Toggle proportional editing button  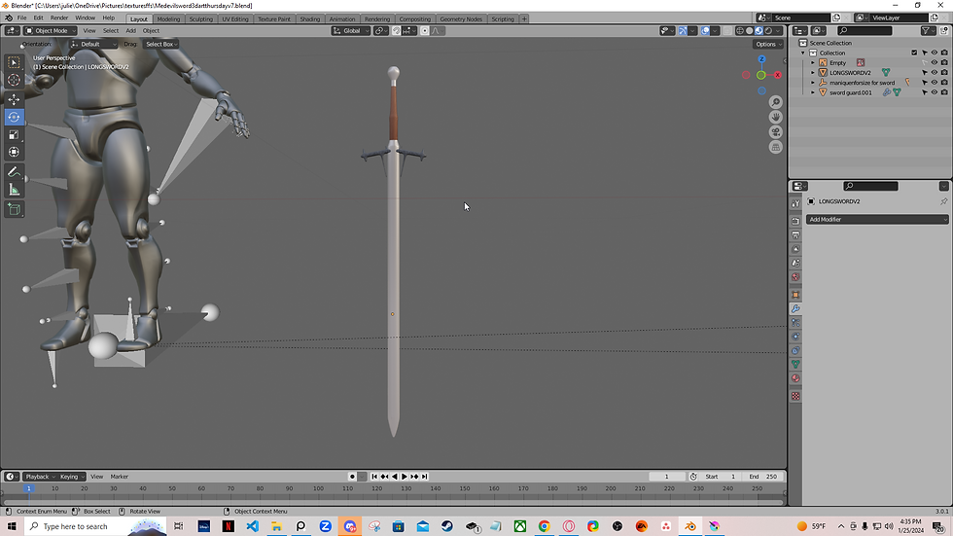(x=425, y=30)
